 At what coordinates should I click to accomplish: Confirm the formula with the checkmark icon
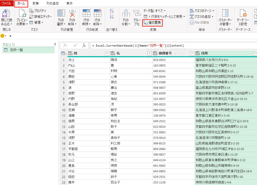(75, 45)
